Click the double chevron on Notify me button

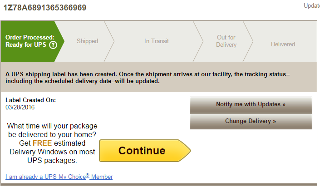[284, 105]
